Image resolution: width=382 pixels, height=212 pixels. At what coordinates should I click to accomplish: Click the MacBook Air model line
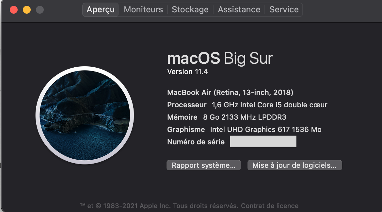click(x=230, y=93)
